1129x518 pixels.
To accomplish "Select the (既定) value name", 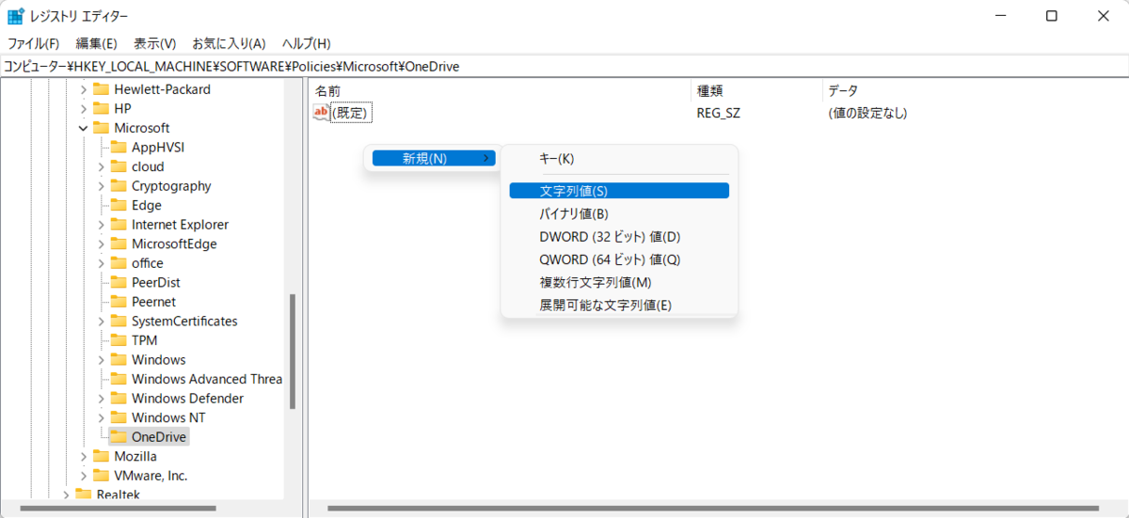I will (353, 113).
